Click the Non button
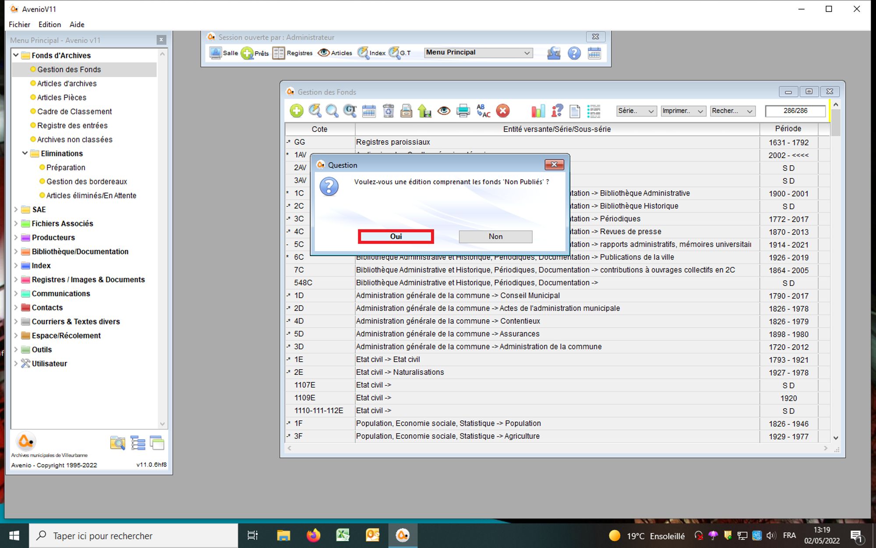Viewport: 876px width, 548px height. coord(495,237)
